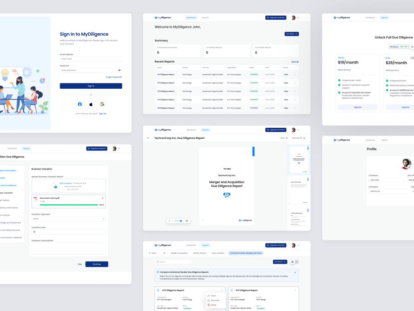Screen dimensions: 414x311
Task: Open kebab menu on second XYZ Diligence card
Action: pyautogui.click(x=295, y=290)
